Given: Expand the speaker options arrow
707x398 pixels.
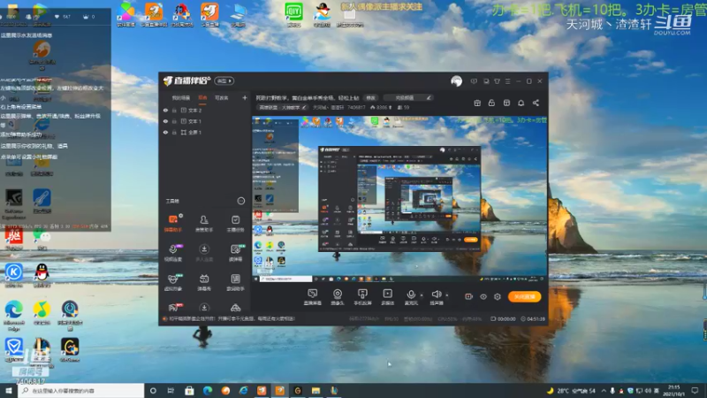Looking at the screenshot, I should pyautogui.click(x=447, y=295).
